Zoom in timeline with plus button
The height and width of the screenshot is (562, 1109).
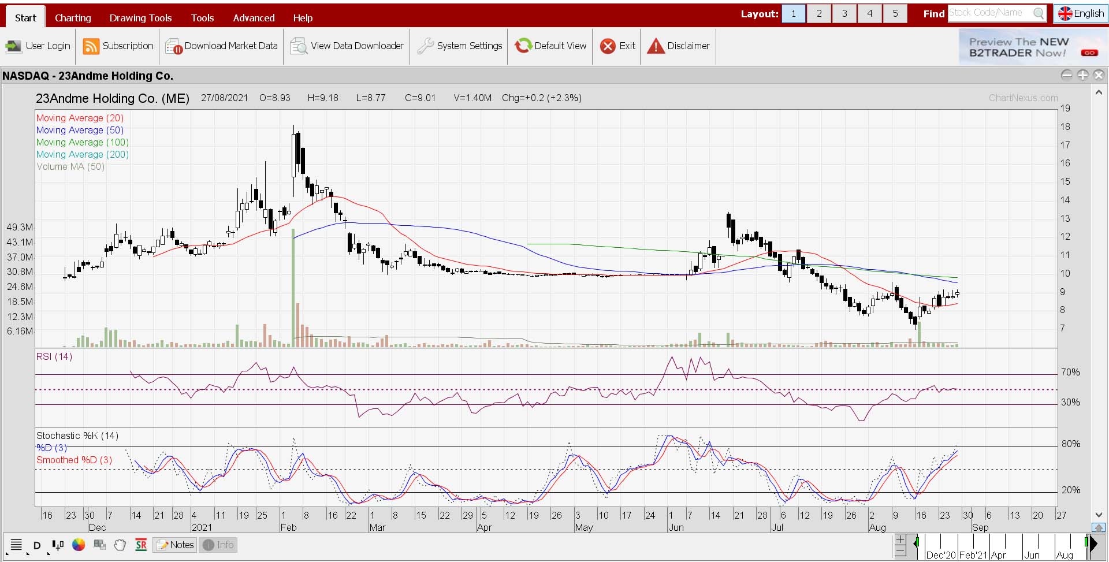[x=900, y=540]
